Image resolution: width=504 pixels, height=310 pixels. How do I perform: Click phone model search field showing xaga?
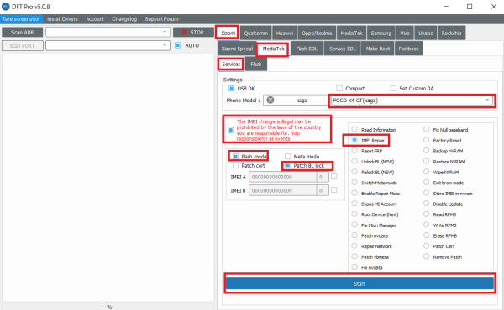point(296,100)
